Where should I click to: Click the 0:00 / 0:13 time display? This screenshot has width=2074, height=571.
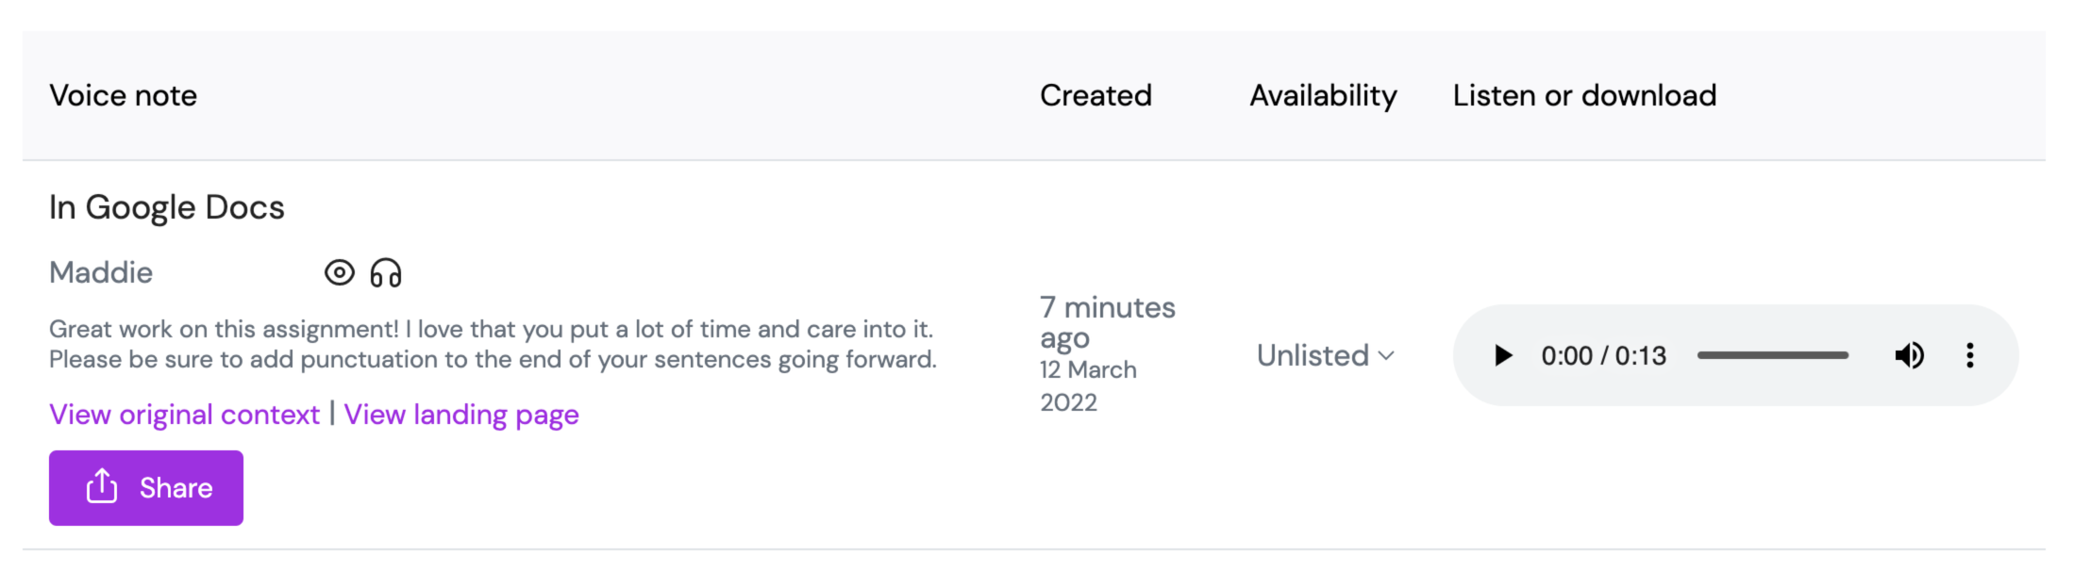1603,355
